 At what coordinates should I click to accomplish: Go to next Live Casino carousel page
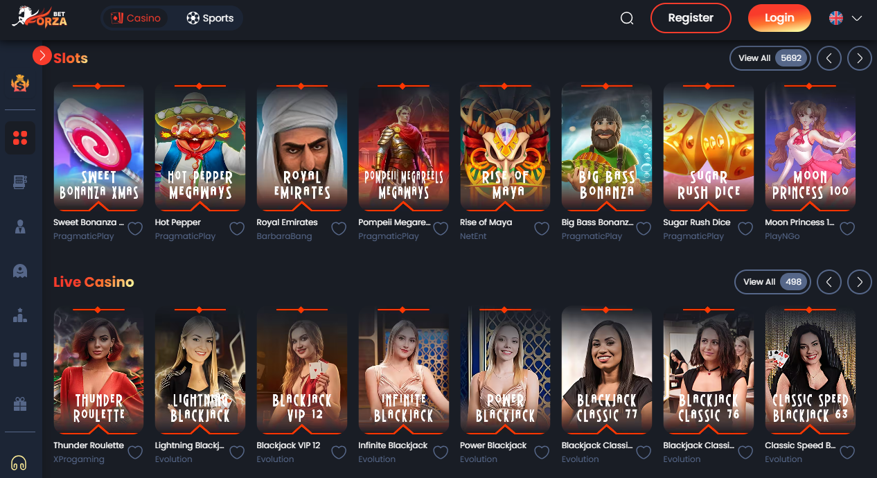[860, 282]
